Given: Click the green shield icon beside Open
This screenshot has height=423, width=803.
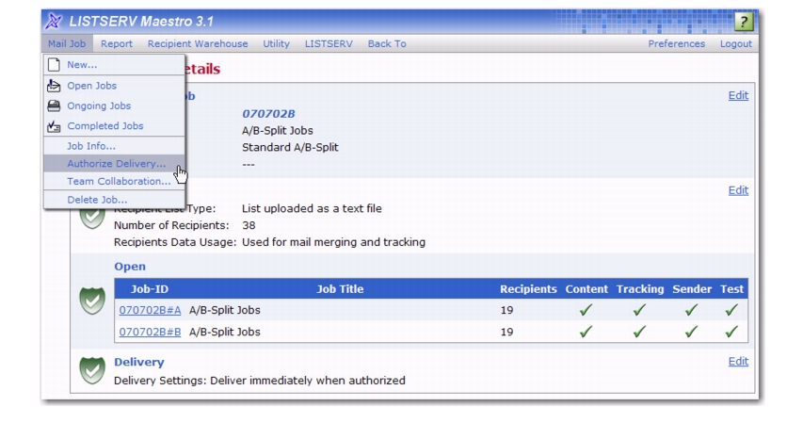Looking at the screenshot, I should tap(92, 300).
